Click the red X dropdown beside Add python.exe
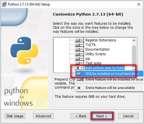Image resolution: width=144 pixels, height=124 pixels. 79,68
